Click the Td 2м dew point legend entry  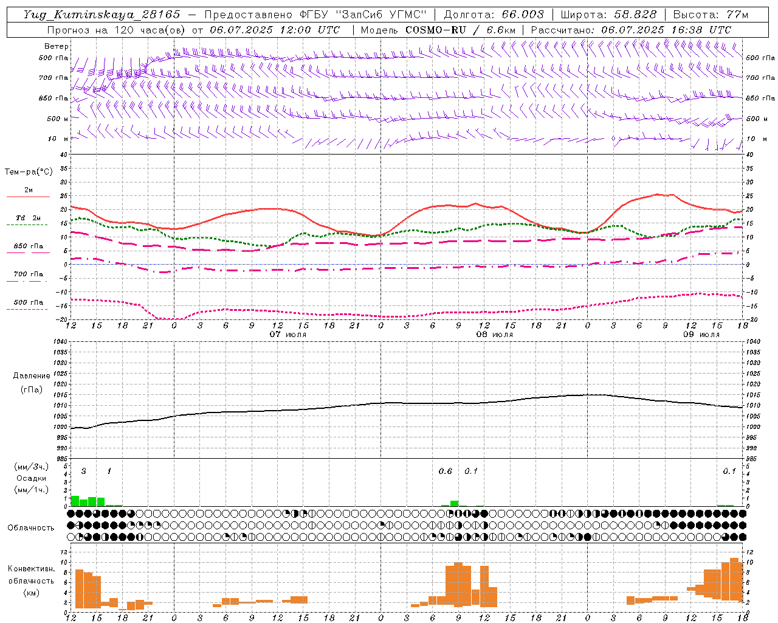(x=29, y=218)
